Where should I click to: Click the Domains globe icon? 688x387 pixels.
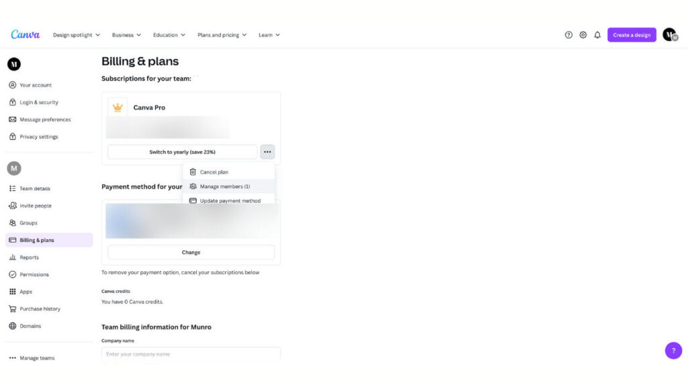(13, 326)
